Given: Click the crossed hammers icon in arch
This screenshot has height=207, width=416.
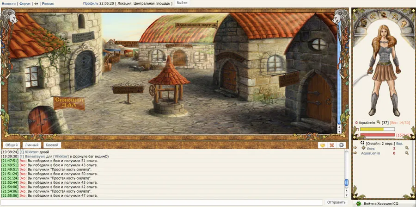Looking at the screenshot, I should [x=373, y=16].
